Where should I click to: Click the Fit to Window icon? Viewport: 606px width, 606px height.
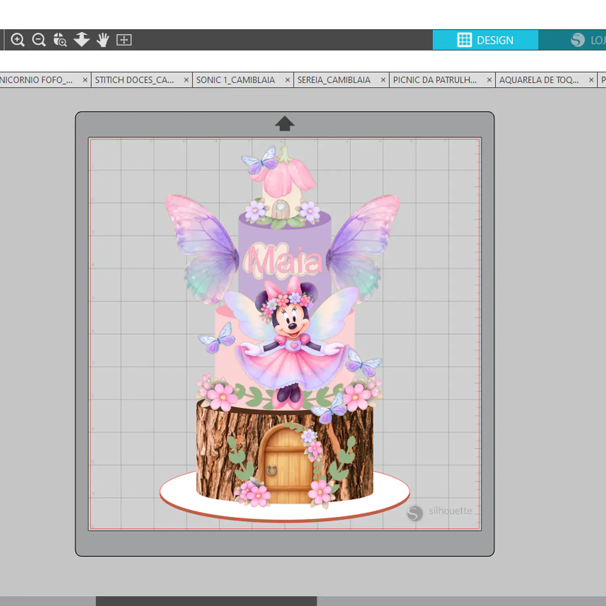124,40
